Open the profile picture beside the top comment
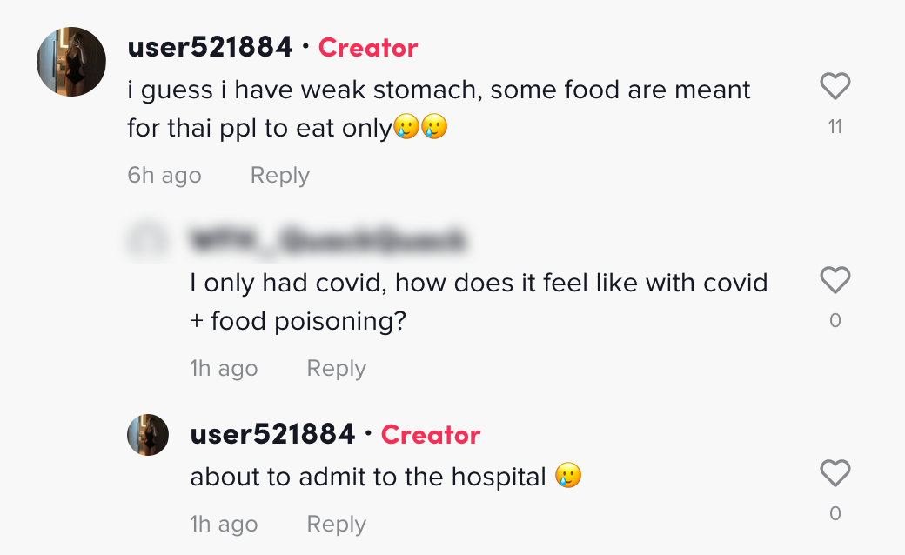Image resolution: width=905 pixels, height=555 pixels. [x=71, y=62]
